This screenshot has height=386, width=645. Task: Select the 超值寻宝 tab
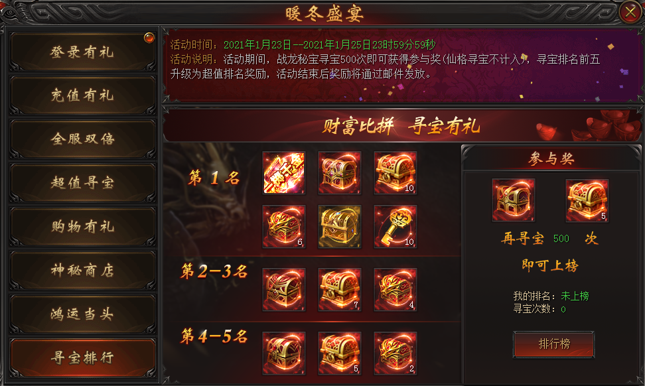coord(83,182)
